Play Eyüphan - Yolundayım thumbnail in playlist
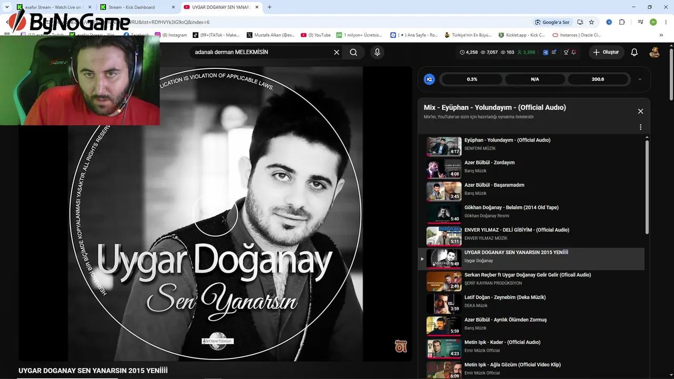 pos(444,146)
